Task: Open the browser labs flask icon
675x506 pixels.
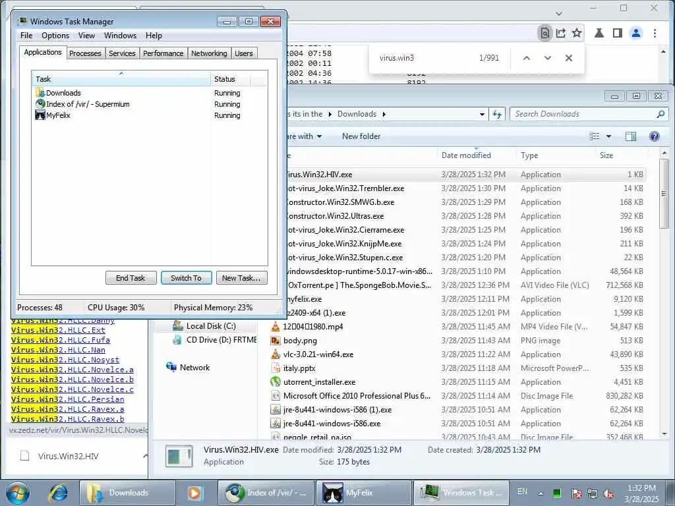Action: tap(599, 33)
